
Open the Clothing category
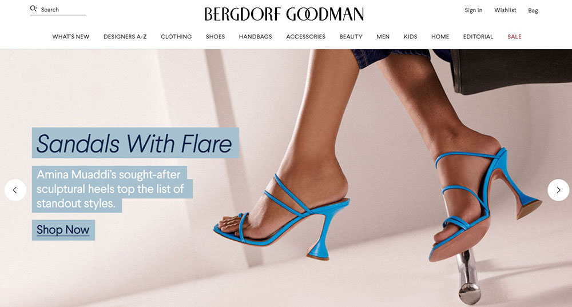176,37
